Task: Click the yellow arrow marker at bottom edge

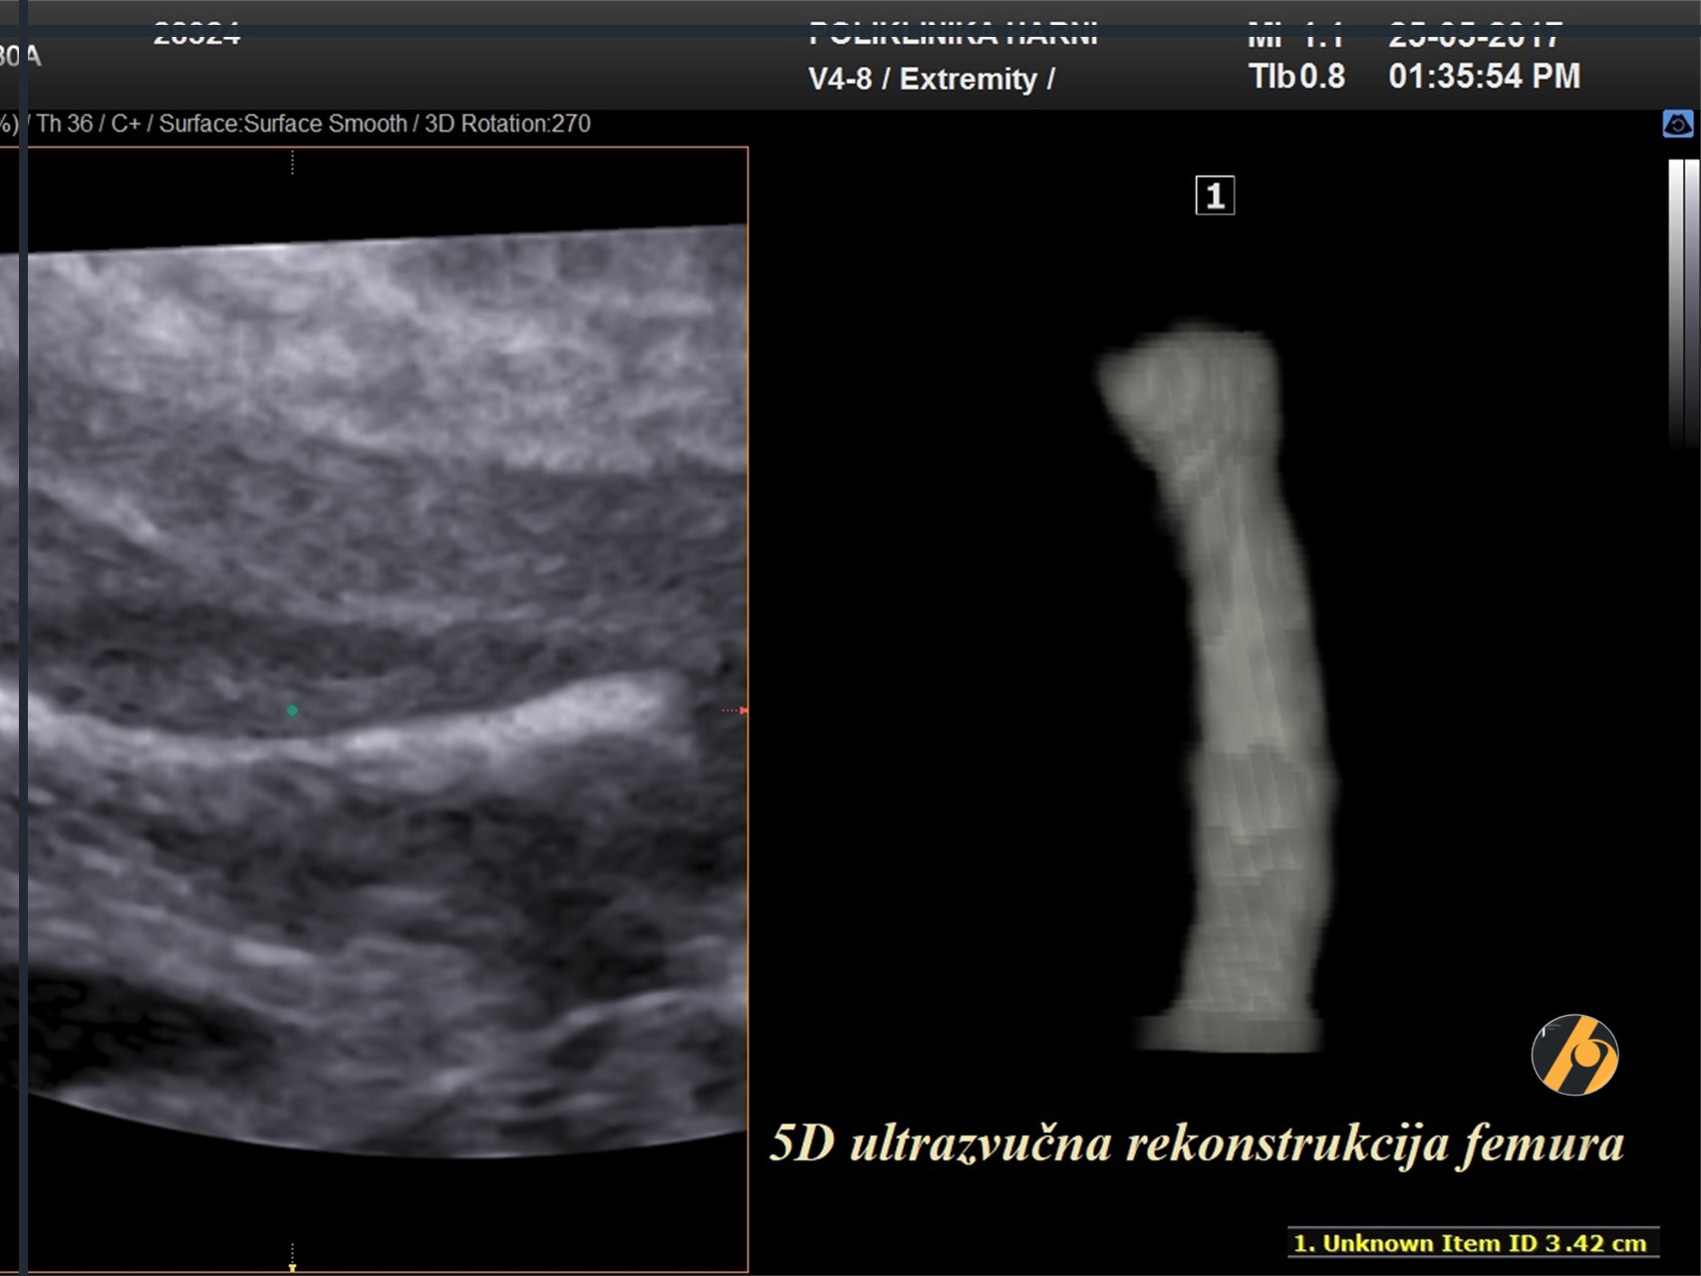Action: point(292,1267)
